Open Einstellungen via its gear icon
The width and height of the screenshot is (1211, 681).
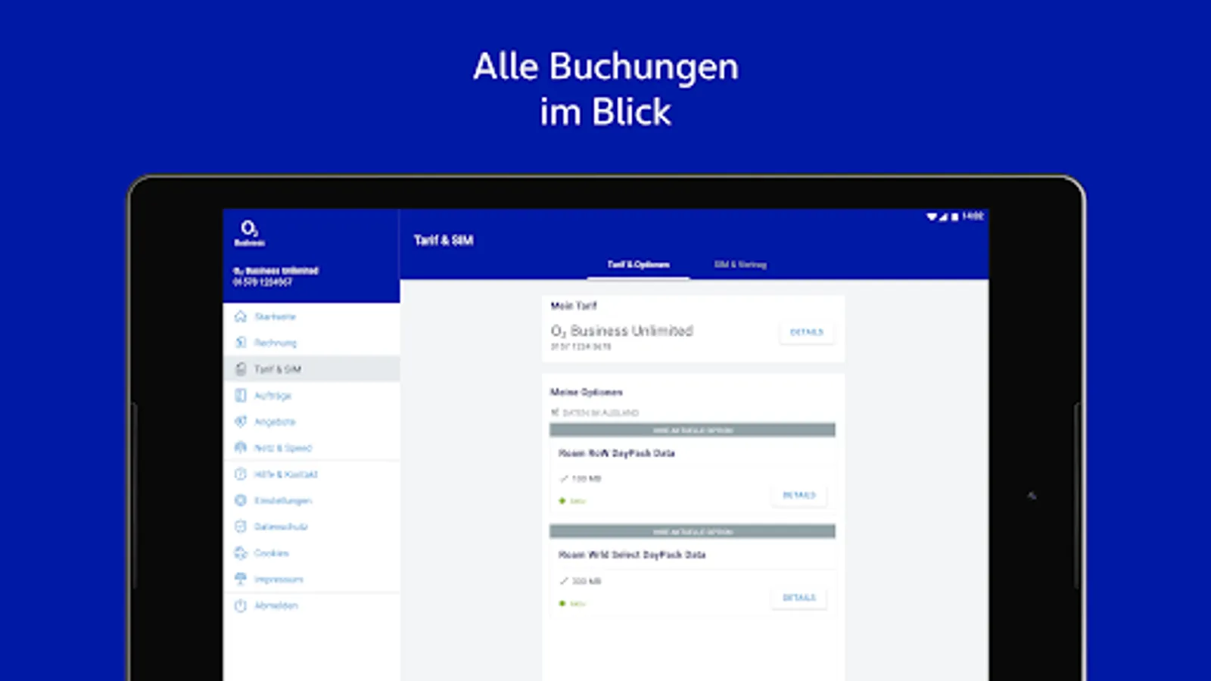pos(241,500)
